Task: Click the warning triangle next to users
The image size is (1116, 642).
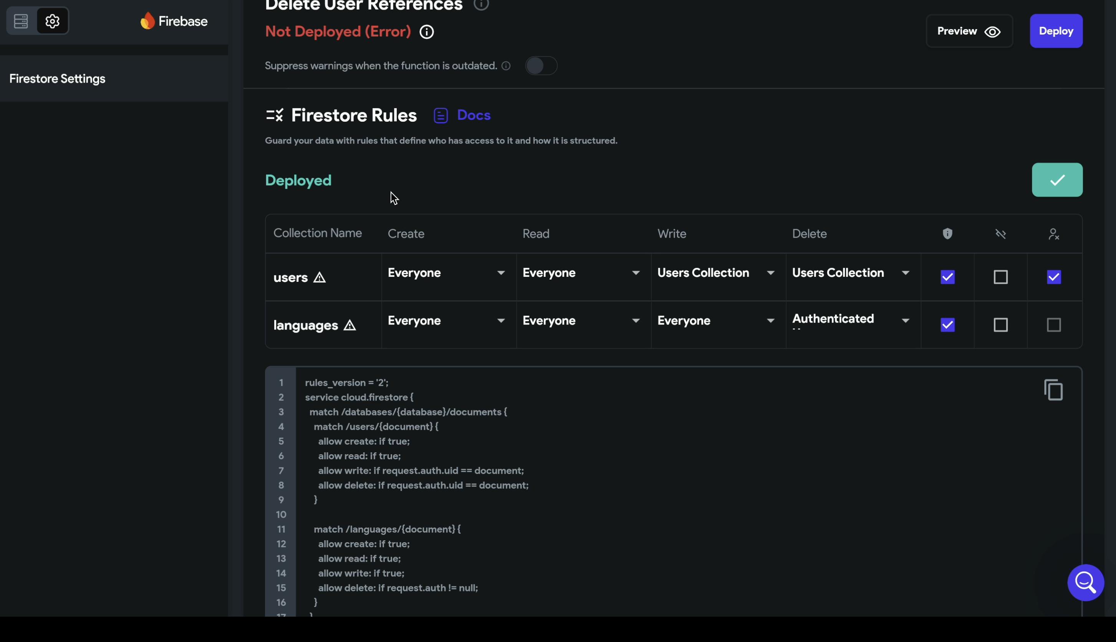Action: click(x=319, y=277)
